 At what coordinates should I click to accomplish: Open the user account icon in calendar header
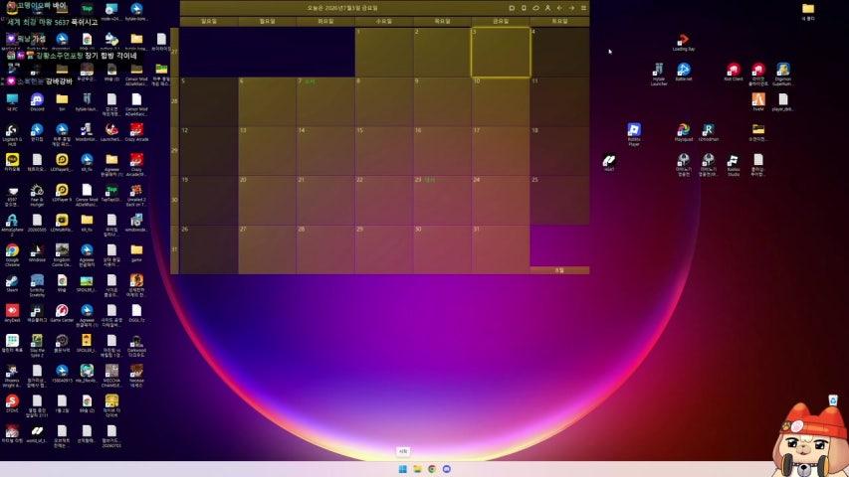[x=547, y=8]
